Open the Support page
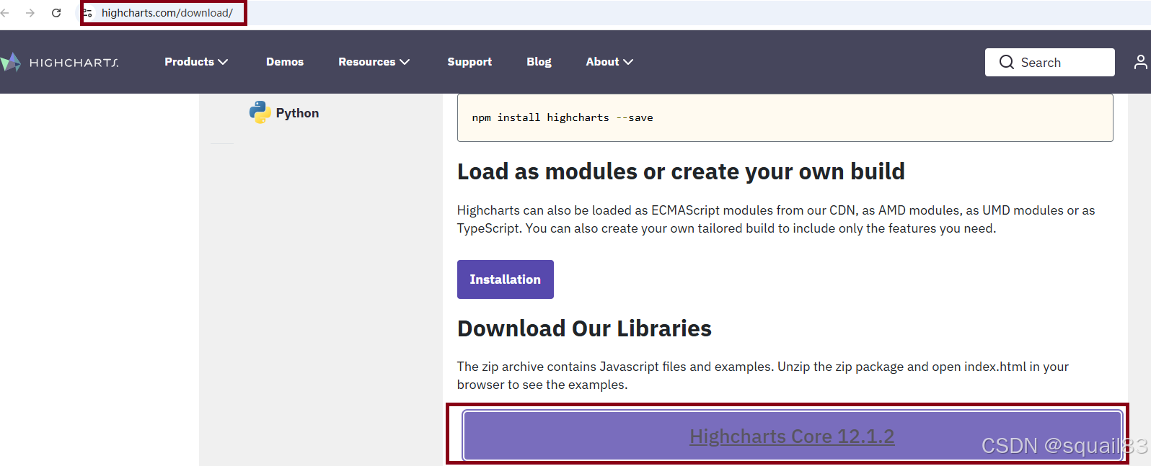Image resolution: width=1151 pixels, height=466 pixels. [x=469, y=62]
